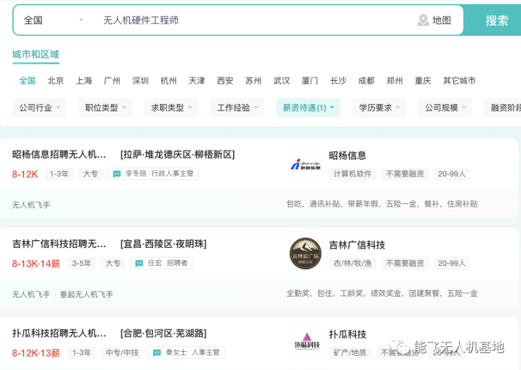Image resolution: width=521 pixels, height=370 pixels.
Task: Click the map pin icon beside 地图
Action: pyautogui.click(x=423, y=20)
